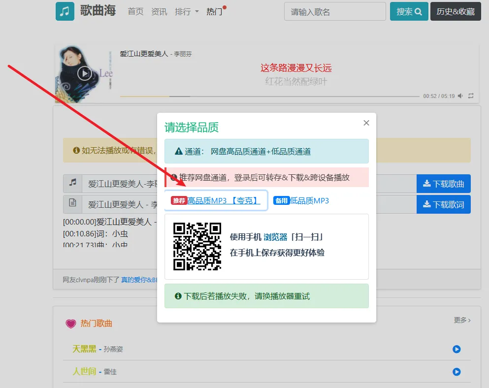This screenshot has height=388, width=489.
Task: Close the 请选择品质 dialog
Action: point(366,123)
